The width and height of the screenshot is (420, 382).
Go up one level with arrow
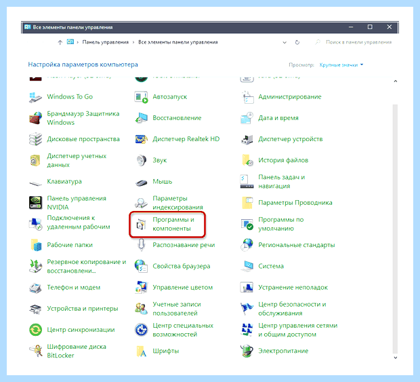[60, 42]
